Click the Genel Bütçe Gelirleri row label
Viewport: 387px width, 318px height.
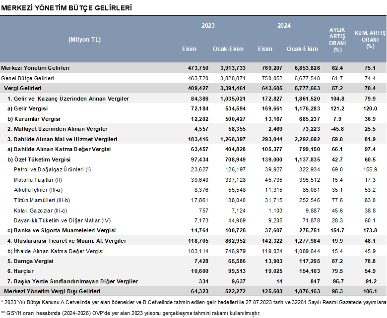point(27,78)
